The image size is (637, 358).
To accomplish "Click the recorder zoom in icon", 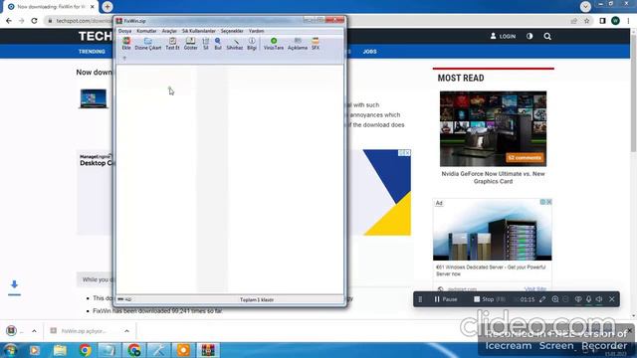I will (x=555, y=299).
